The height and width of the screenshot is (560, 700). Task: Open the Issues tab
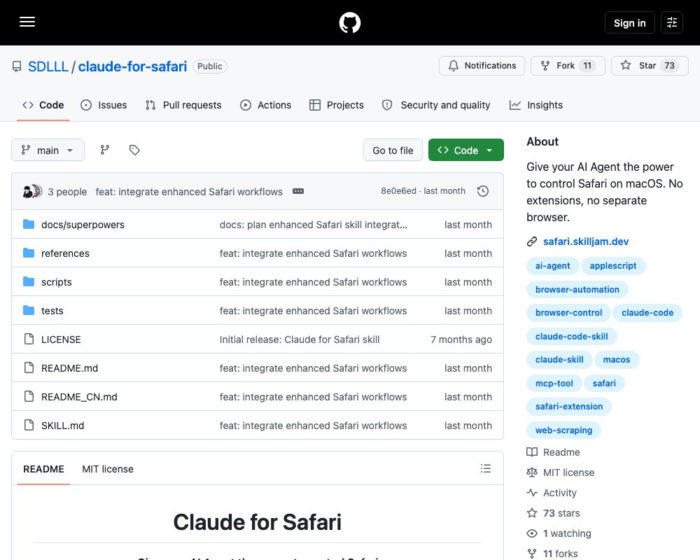[x=104, y=105]
